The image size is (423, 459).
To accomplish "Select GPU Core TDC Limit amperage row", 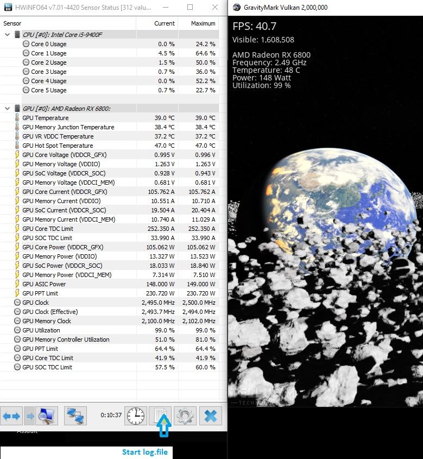I will pyautogui.click(x=109, y=229).
